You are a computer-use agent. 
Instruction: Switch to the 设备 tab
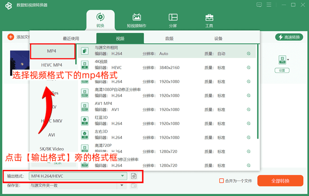[x=219, y=38]
